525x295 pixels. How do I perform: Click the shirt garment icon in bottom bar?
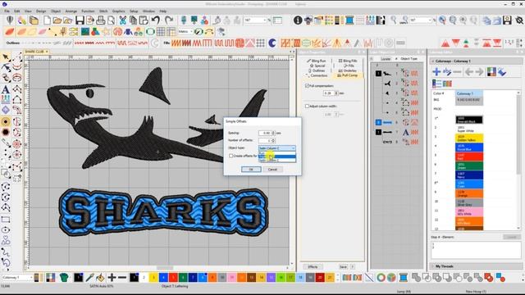[x=64, y=277]
